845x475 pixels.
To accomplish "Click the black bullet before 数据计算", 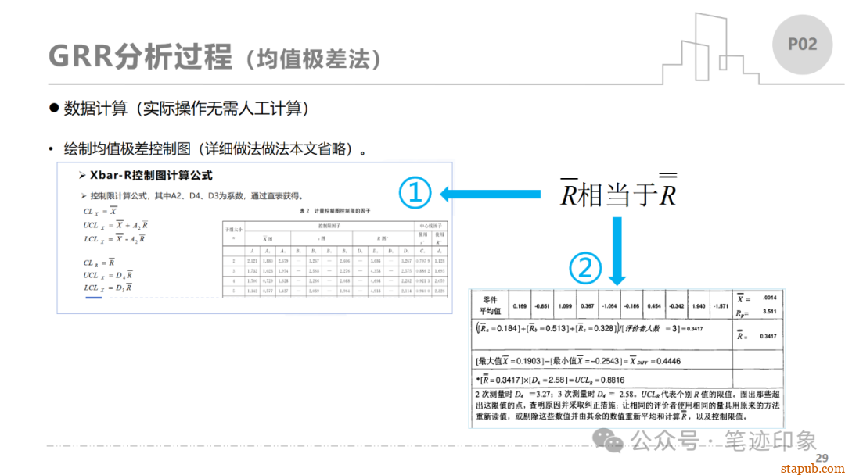I will pyautogui.click(x=54, y=108).
